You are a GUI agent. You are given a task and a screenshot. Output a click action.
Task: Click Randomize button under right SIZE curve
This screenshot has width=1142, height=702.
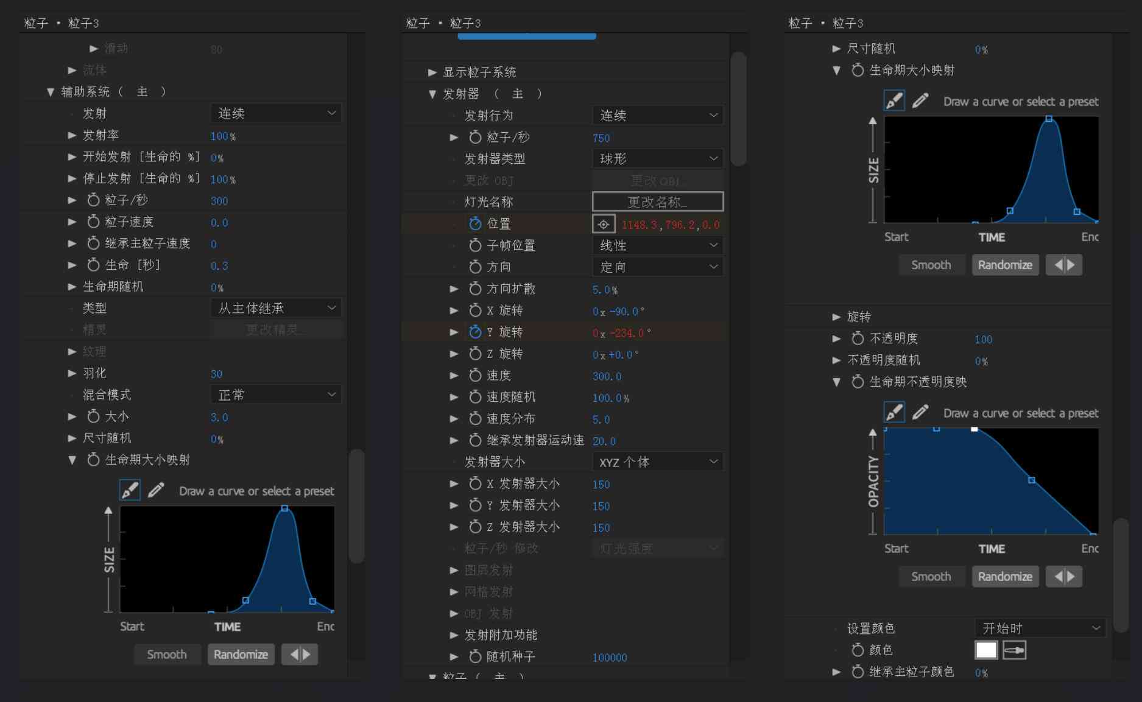(1006, 265)
